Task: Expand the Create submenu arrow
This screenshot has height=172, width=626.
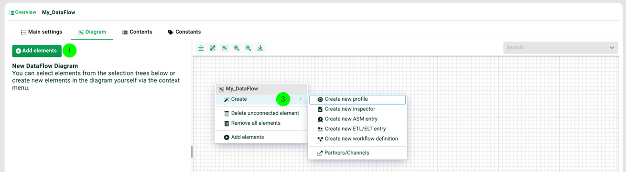Action: click(x=300, y=99)
